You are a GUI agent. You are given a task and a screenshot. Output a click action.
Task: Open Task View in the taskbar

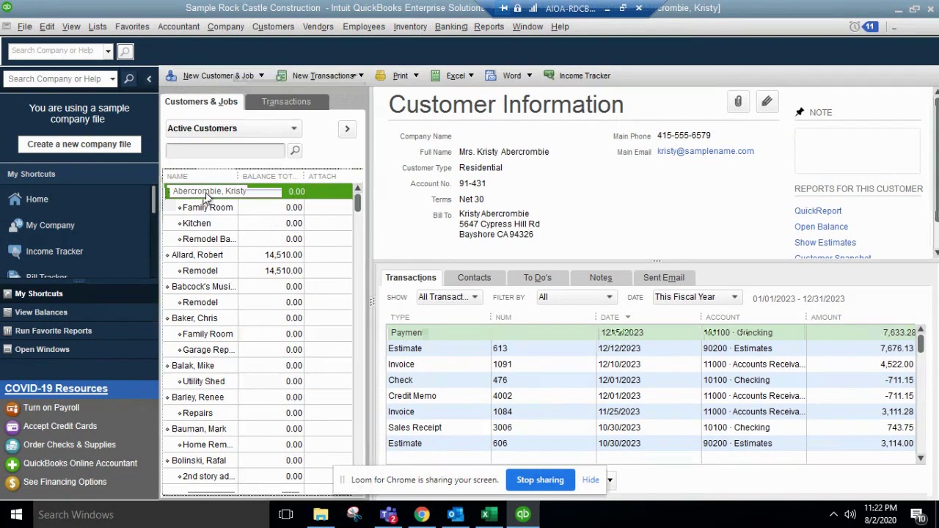click(286, 515)
